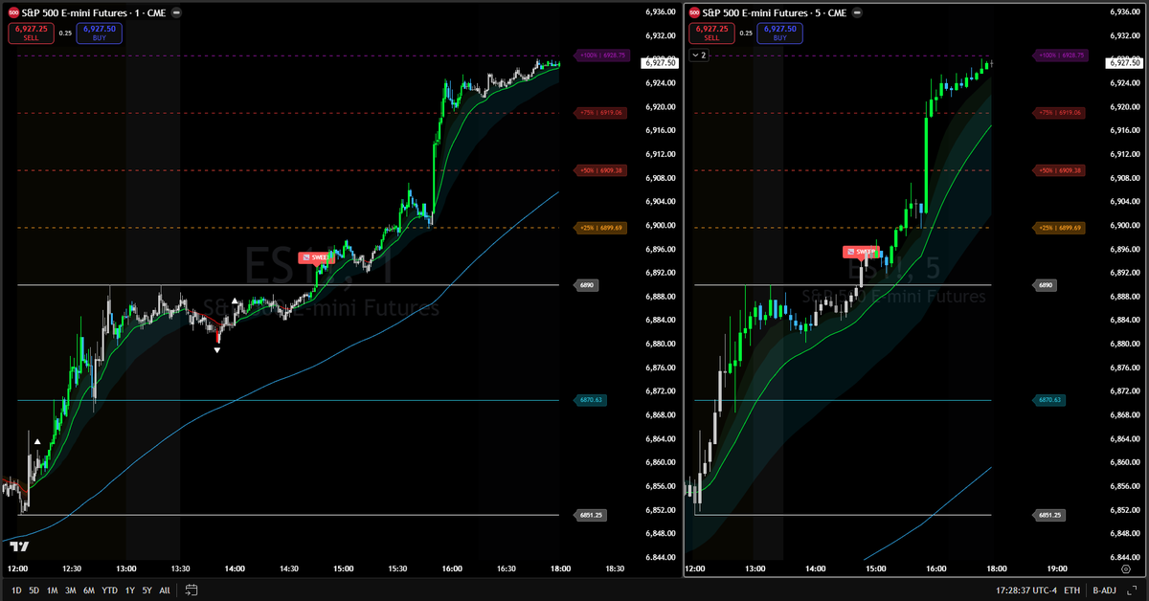Screen dimensions: 1149x601
Task: Select the 5D date range
Action: 34,589
